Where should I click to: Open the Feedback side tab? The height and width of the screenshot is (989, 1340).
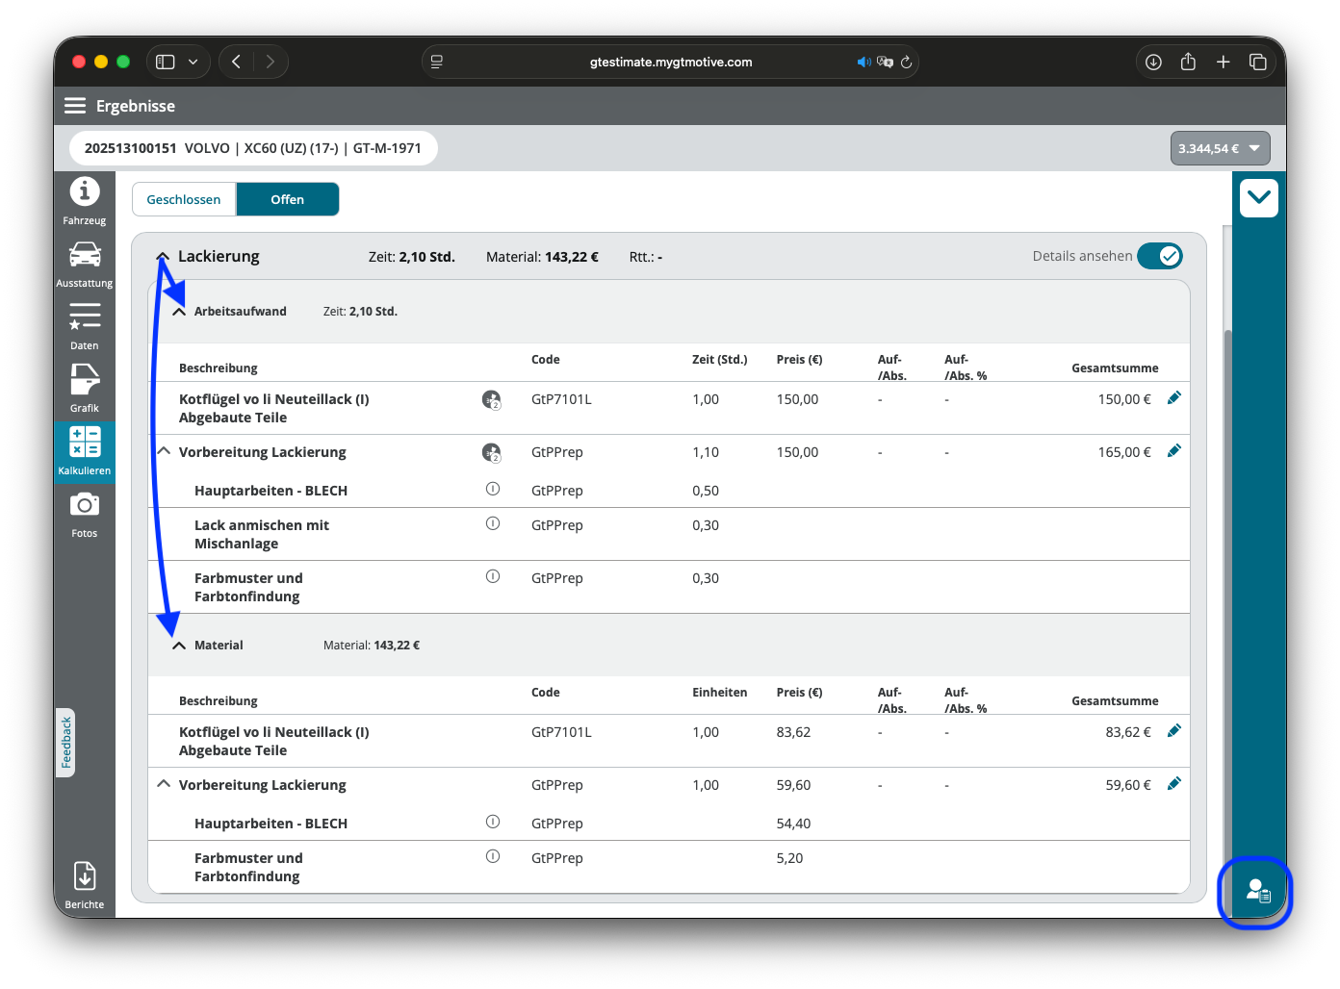(65, 743)
